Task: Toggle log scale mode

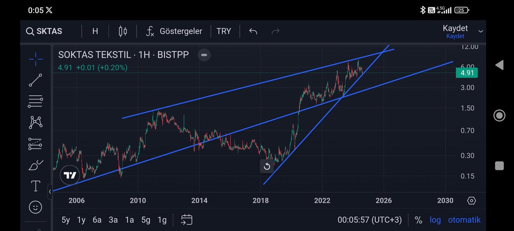Action: 435,220
